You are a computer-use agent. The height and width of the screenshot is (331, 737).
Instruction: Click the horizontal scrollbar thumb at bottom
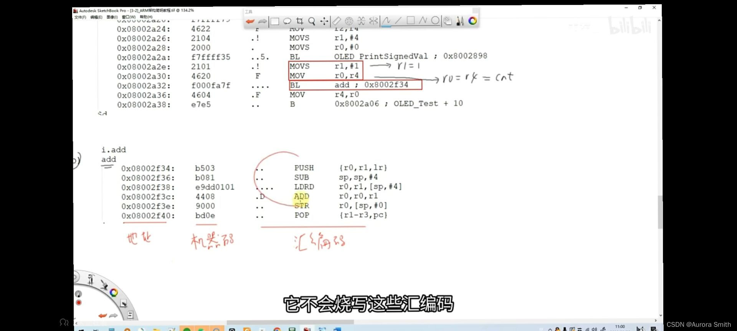click(x=290, y=322)
